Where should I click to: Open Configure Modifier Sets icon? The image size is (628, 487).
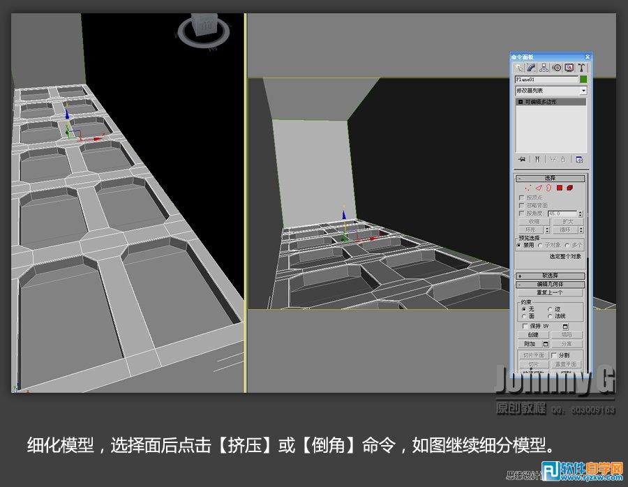tap(579, 159)
